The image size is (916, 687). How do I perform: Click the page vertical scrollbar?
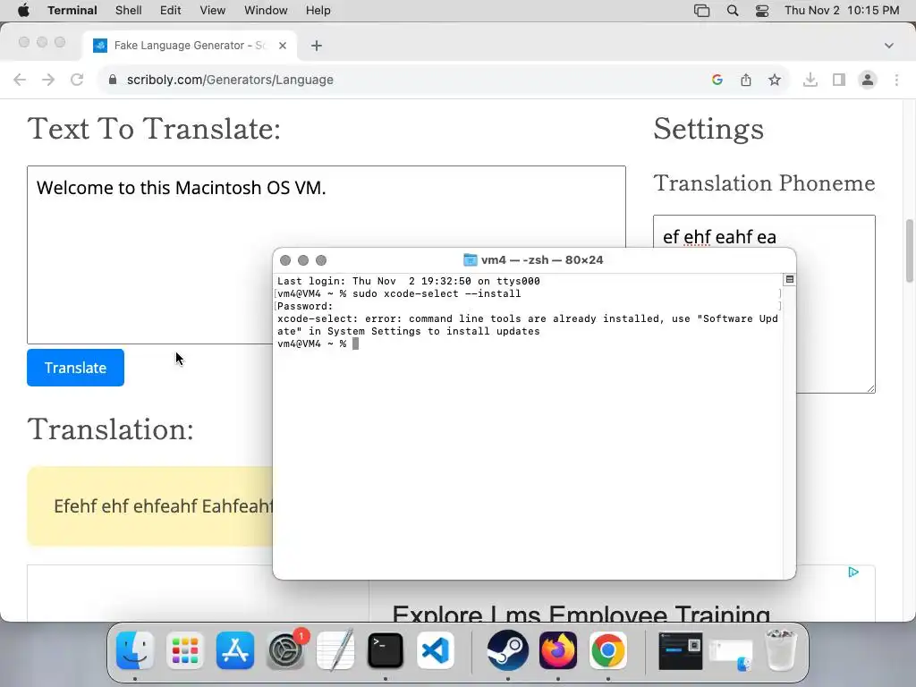pyautogui.click(x=909, y=250)
